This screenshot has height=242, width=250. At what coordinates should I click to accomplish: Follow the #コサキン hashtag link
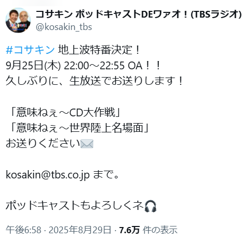pyautogui.click(x=30, y=50)
